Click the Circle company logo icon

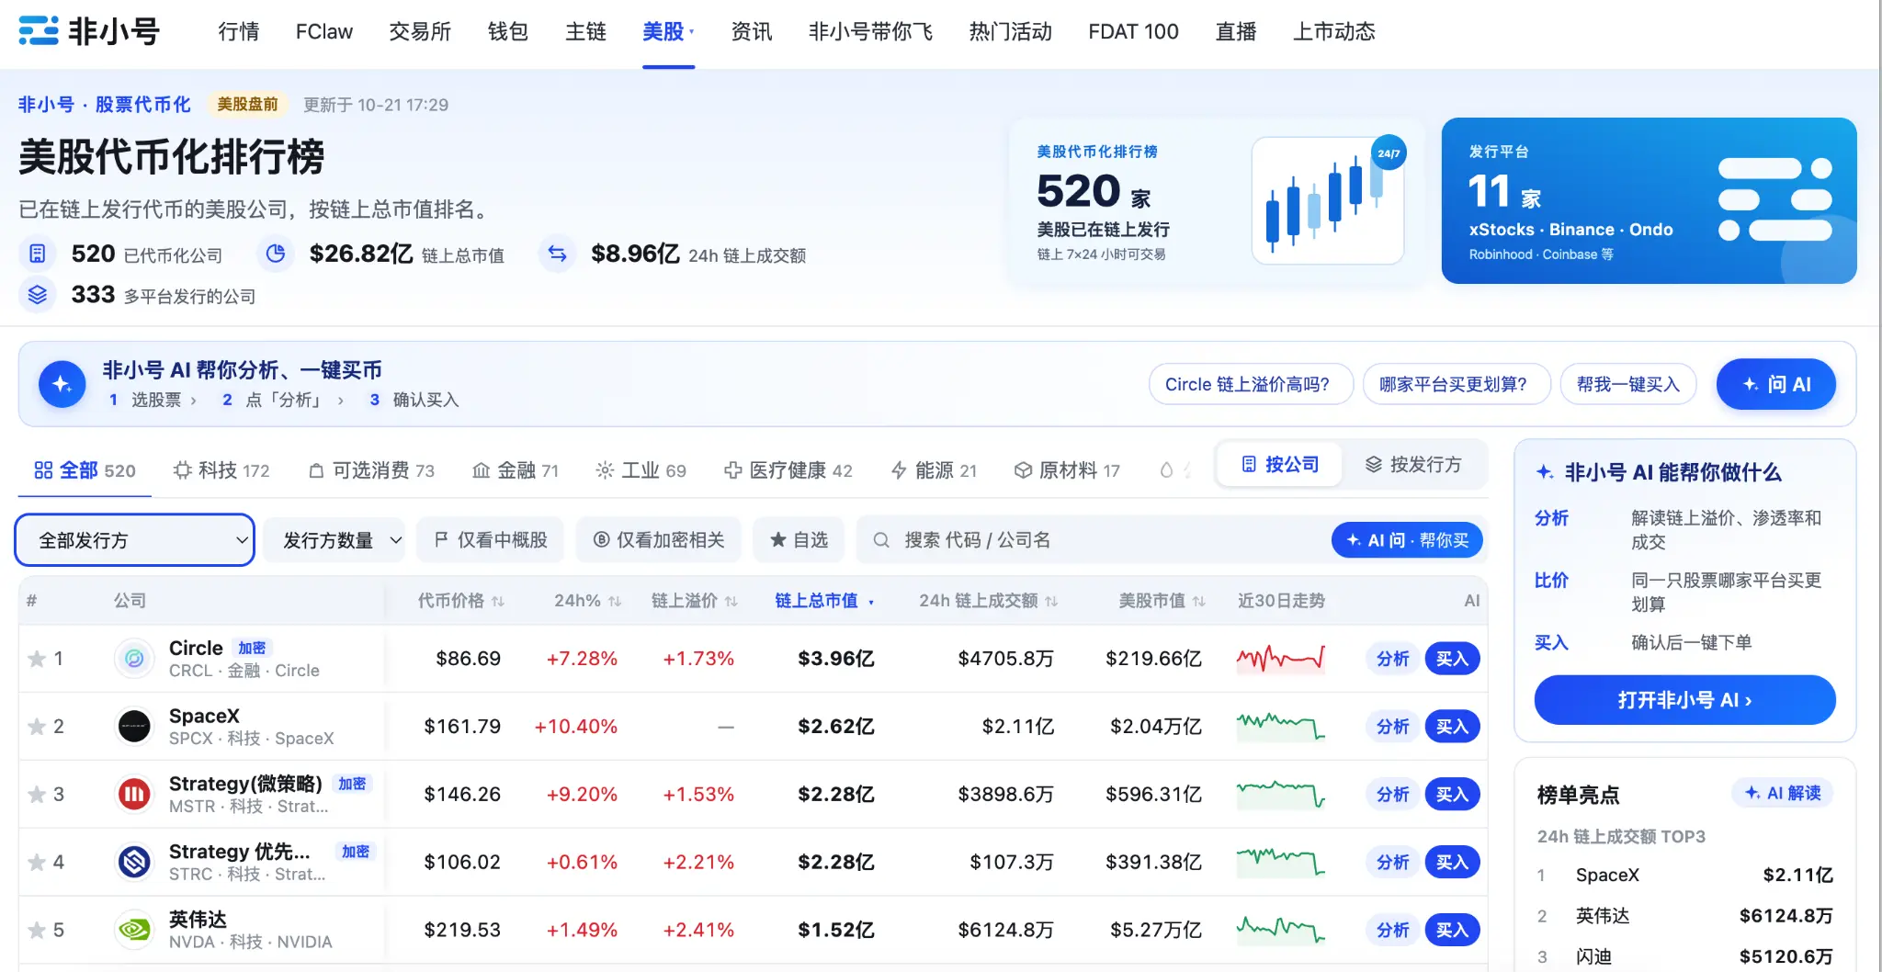(x=134, y=659)
